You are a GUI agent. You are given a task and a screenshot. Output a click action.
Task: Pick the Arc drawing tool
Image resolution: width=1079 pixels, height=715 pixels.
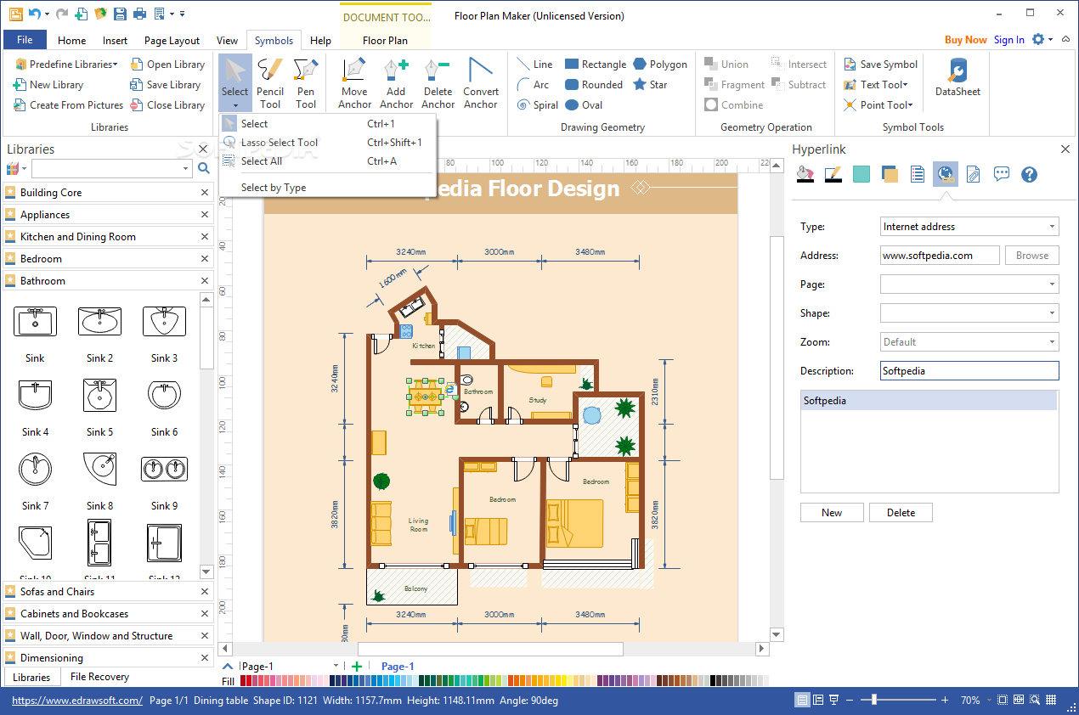coord(534,85)
